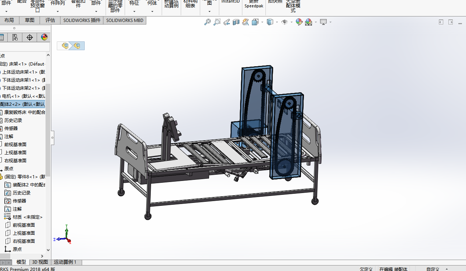Open the Edit Appearance color ball icon
This screenshot has height=271, width=466.
[x=299, y=22]
